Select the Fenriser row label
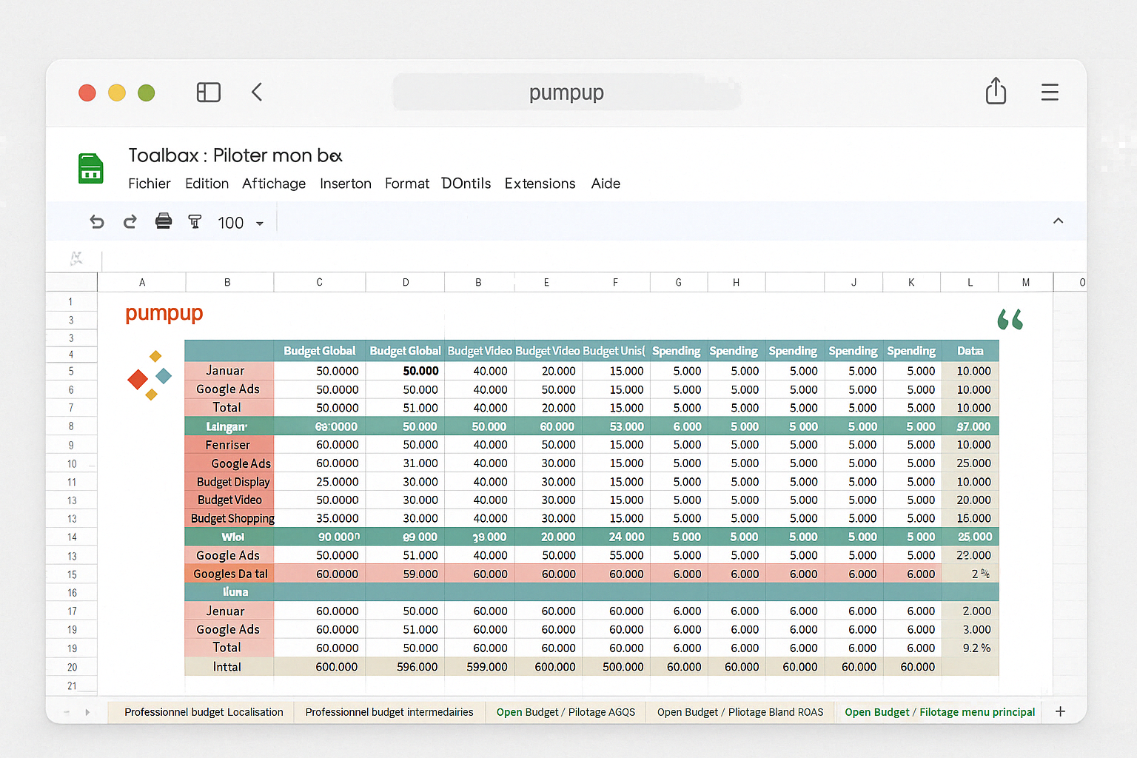 229,445
